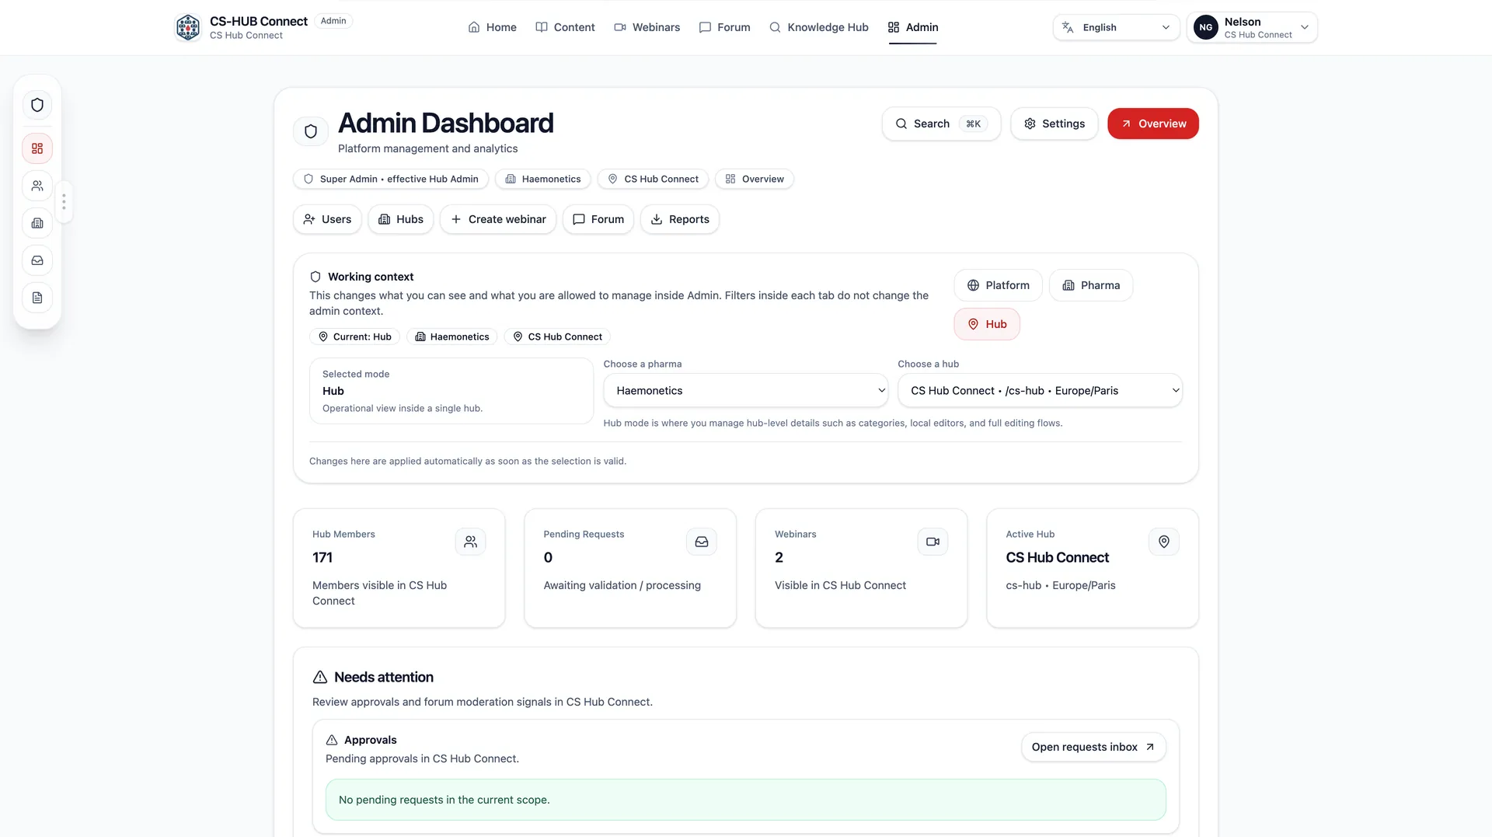Click the video camera icon on Webinars card
This screenshot has width=1492, height=837.
(x=932, y=542)
